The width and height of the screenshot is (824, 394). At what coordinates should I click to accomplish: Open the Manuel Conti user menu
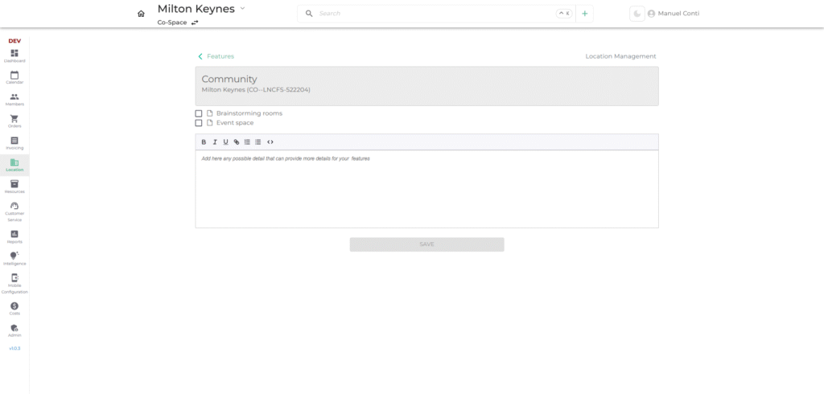673,14
